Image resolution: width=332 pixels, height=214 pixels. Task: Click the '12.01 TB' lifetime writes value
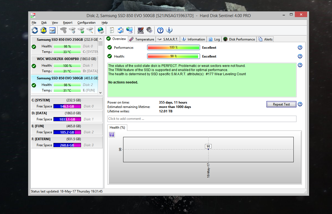[x=166, y=111]
